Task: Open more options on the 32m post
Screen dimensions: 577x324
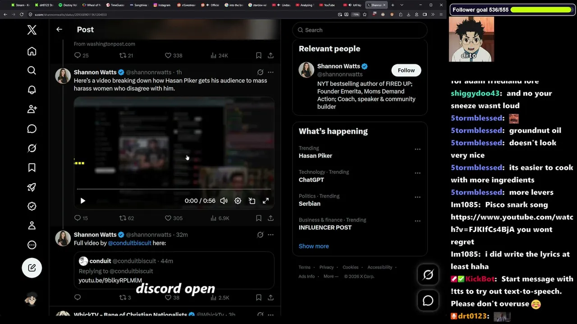Action: click(x=270, y=234)
